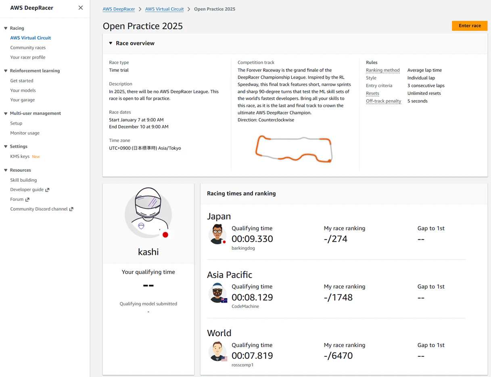491x377 pixels.
Task: Click the AWS Virtual Circuit breadcrumb link
Action: click(x=164, y=9)
